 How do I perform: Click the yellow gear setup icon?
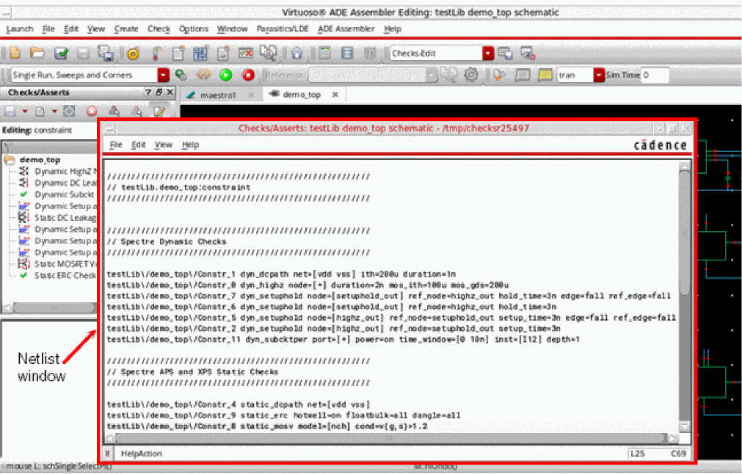pyautogui.click(x=133, y=54)
